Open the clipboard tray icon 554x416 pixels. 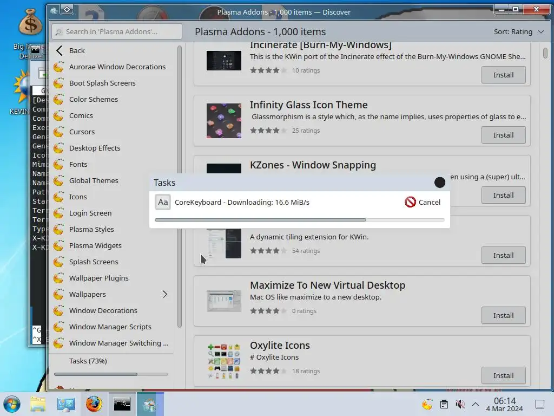coord(444,404)
